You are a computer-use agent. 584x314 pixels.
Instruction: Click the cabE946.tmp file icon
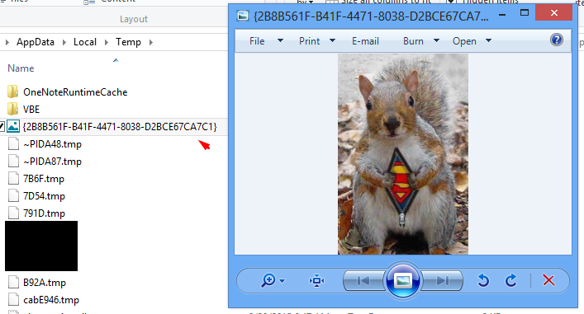point(13,299)
